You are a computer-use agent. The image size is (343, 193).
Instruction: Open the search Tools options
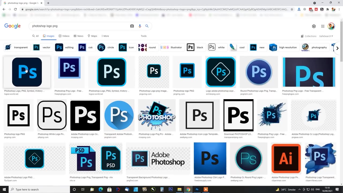pyautogui.click(x=144, y=36)
